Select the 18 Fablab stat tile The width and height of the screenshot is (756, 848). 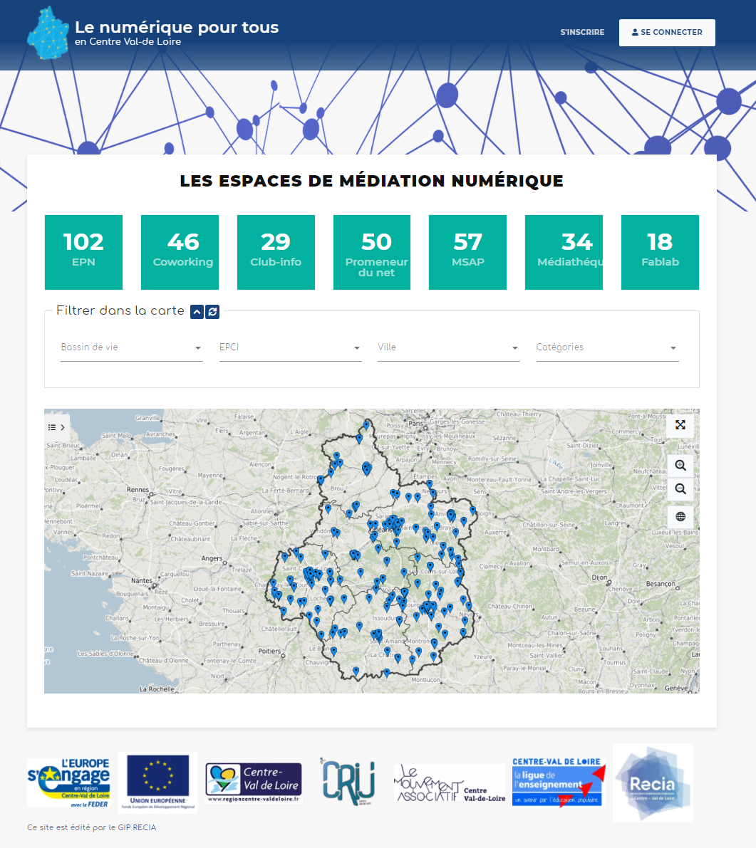pyautogui.click(x=660, y=252)
